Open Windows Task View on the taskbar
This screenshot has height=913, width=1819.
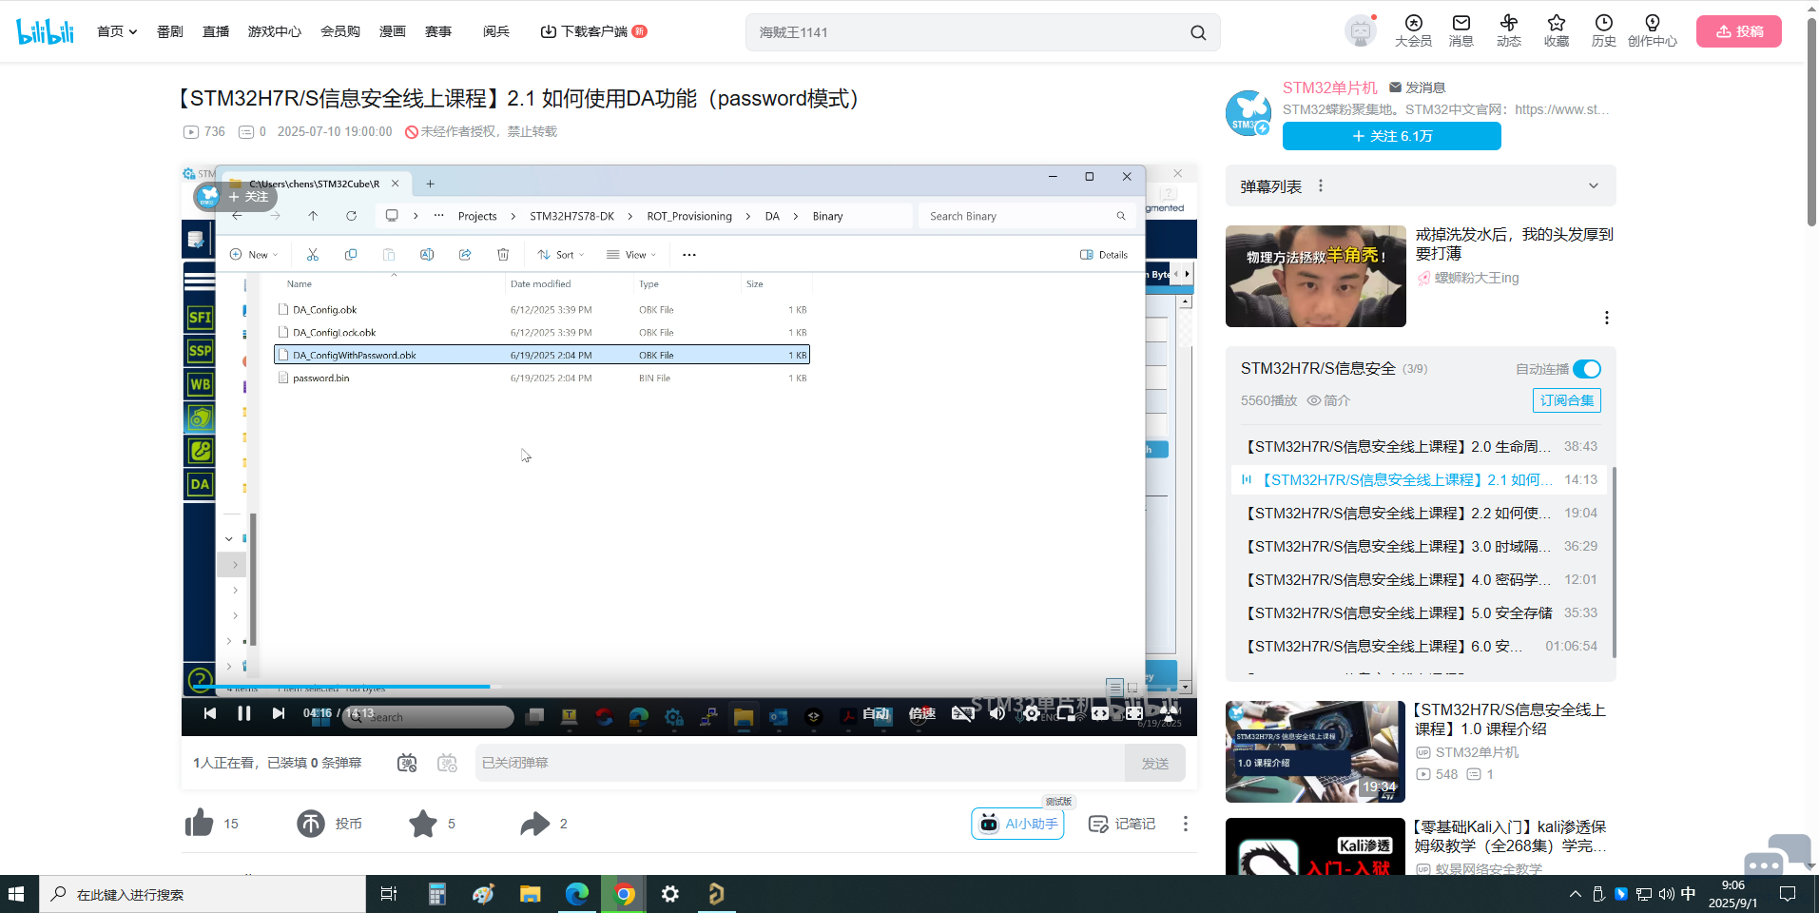point(389,894)
